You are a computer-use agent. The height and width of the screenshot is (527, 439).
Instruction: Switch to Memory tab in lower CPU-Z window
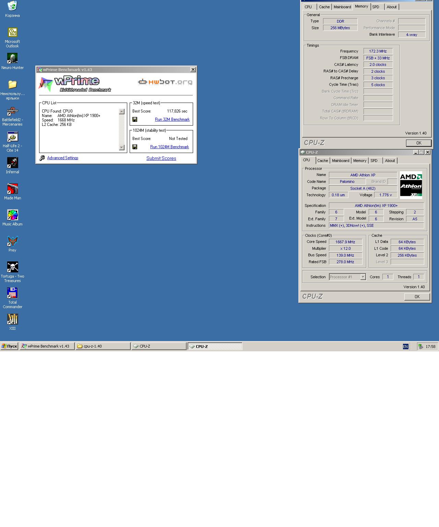click(x=360, y=161)
